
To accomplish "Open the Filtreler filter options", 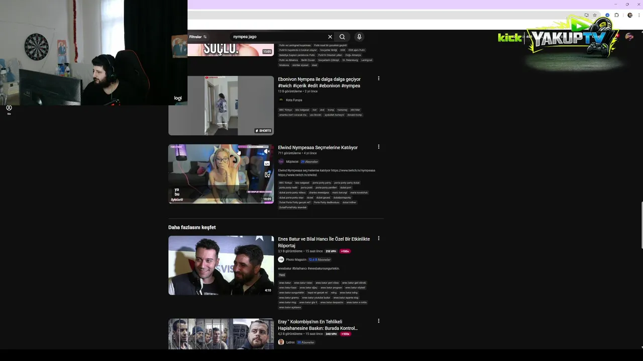I will (x=197, y=37).
